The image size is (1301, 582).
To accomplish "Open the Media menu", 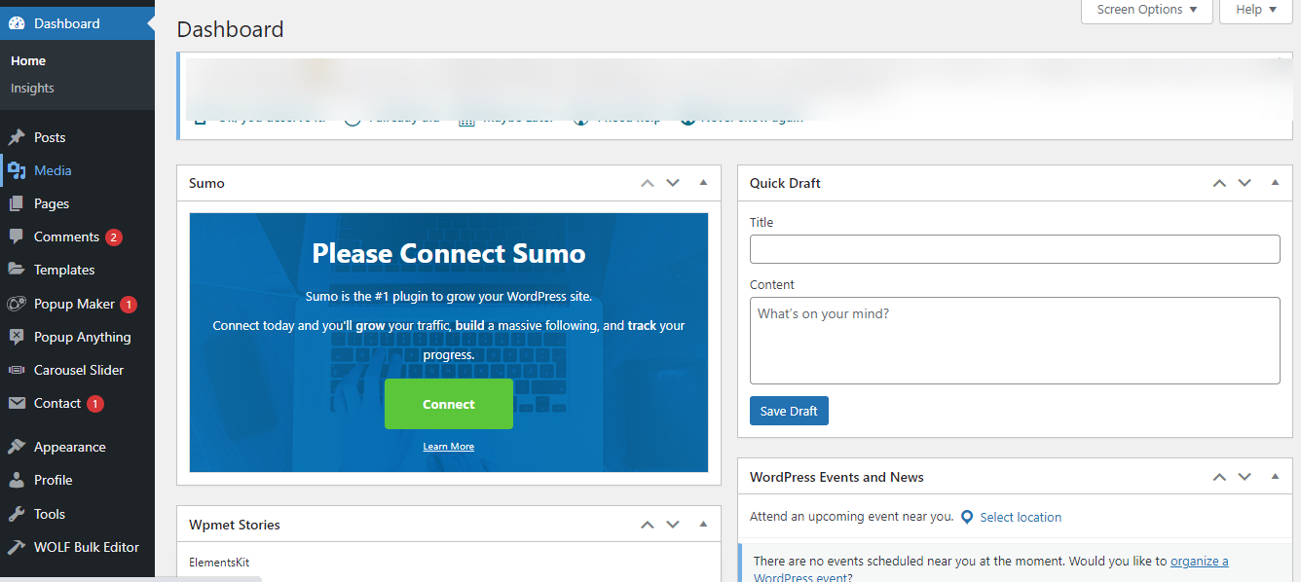I will tap(53, 170).
